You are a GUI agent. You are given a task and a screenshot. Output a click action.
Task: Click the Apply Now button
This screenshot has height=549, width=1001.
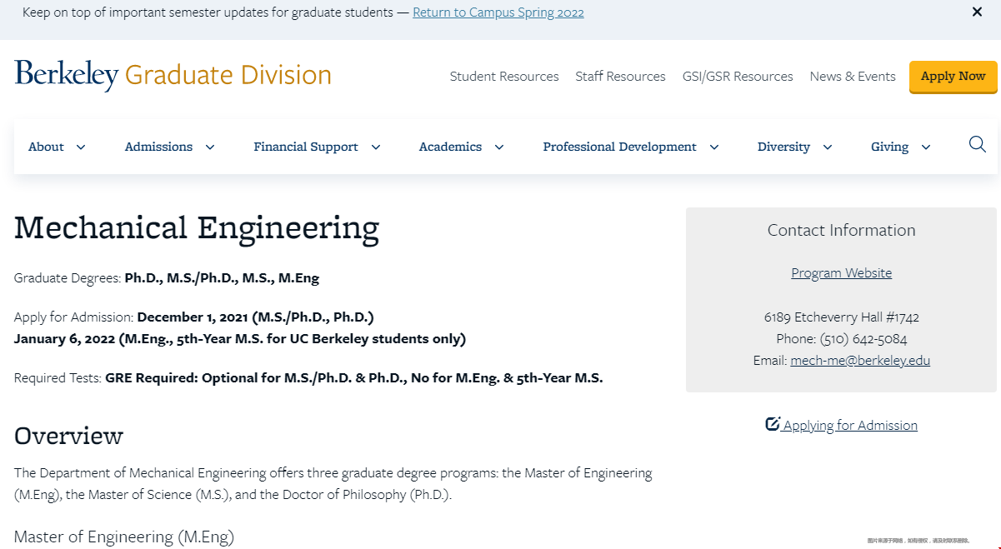(x=953, y=77)
